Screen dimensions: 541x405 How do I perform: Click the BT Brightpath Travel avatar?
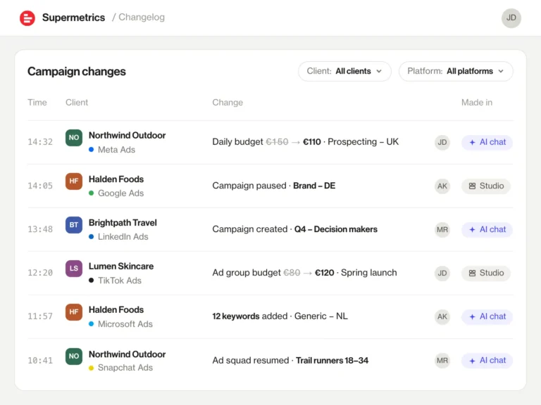pos(74,225)
